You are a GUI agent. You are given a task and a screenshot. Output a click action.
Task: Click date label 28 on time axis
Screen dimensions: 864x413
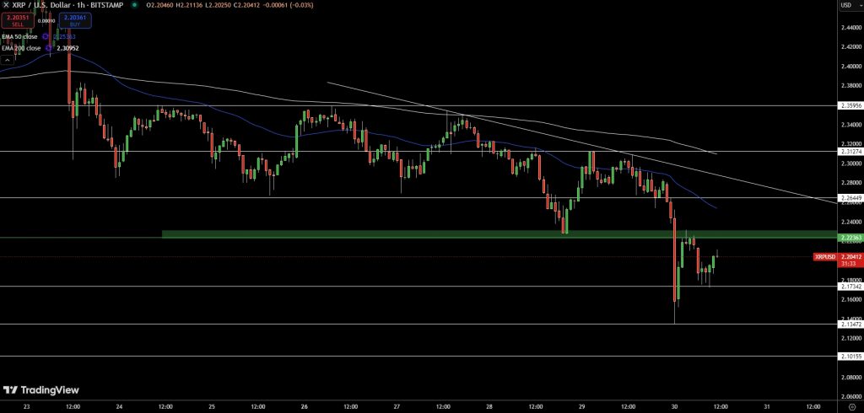click(489, 406)
